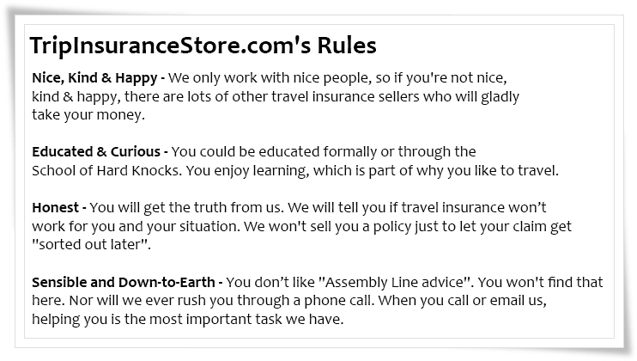Viewport: 637px width, 361px height.
Task: Click the words "When you call or email us"
Action: [x=463, y=301]
